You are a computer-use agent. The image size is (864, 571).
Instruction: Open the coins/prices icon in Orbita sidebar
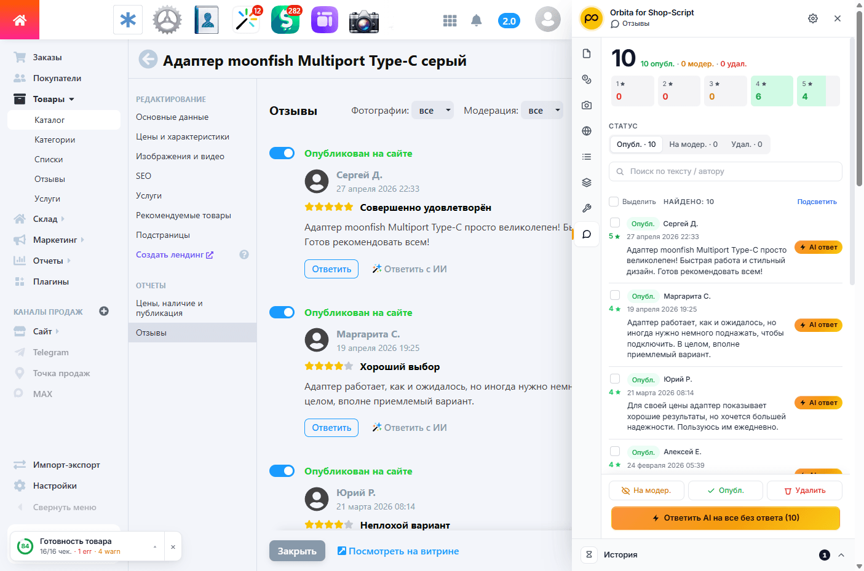(587, 79)
